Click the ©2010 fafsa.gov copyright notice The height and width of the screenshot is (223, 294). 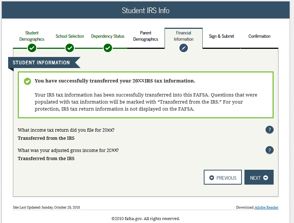(146, 219)
